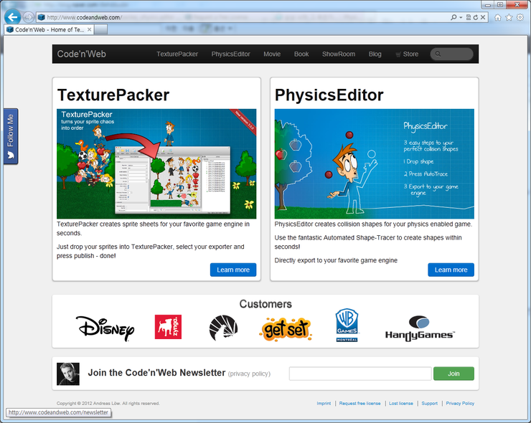Viewport: 531px width, 423px height.
Task: Click the author portrait photo in newsletter box
Action: pos(68,374)
